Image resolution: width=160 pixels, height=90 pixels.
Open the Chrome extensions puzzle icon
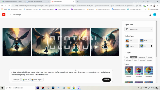tap(148, 6)
